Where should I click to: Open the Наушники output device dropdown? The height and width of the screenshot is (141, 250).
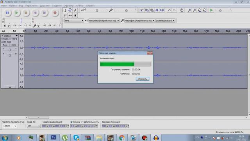coord(104,21)
